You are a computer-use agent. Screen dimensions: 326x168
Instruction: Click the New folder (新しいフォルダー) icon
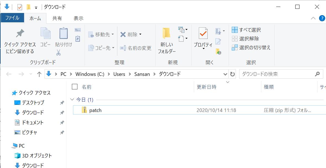tap(166, 33)
